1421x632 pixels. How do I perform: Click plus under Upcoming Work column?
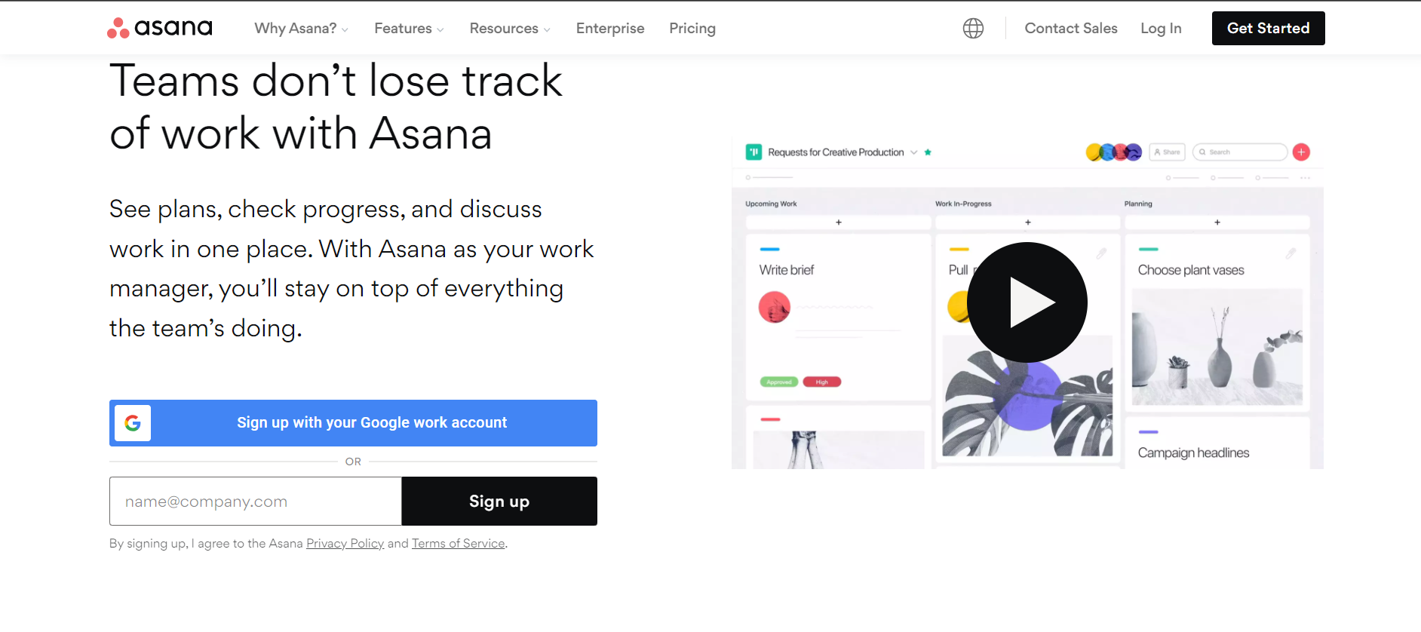[x=838, y=222]
